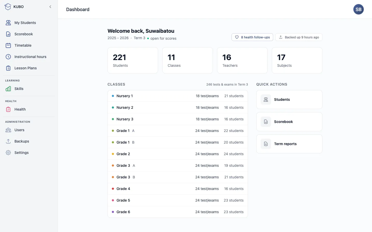
Task: Click "22 students" in the Grade 1 A row
Action: click(x=234, y=131)
